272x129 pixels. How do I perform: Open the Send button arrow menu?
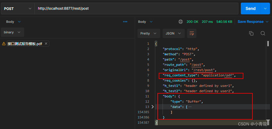(x=265, y=8)
